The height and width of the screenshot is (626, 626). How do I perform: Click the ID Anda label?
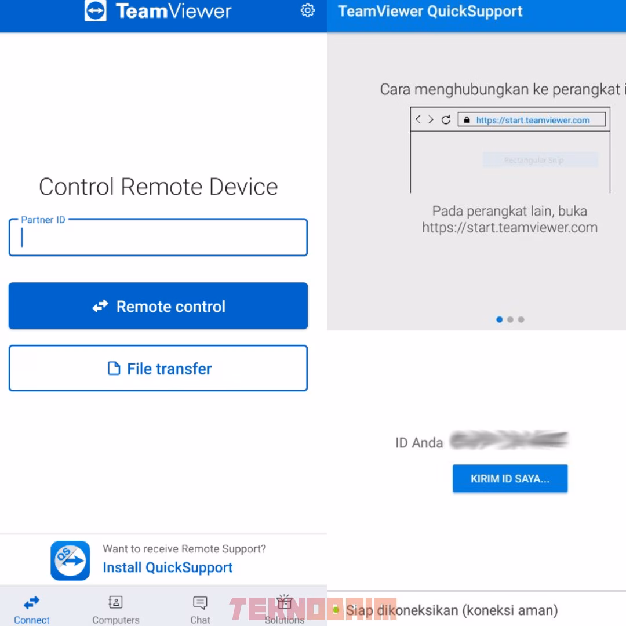pyautogui.click(x=419, y=443)
